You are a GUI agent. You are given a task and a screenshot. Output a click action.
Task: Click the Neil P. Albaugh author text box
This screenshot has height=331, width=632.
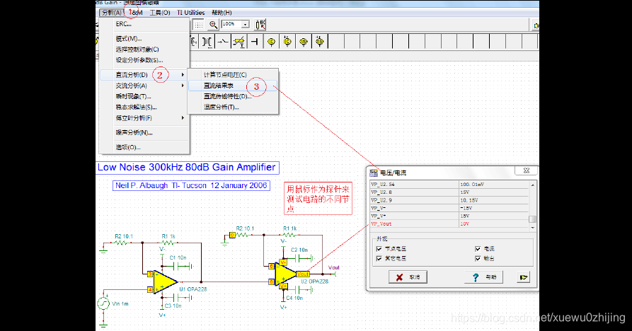[x=191, y=185]
